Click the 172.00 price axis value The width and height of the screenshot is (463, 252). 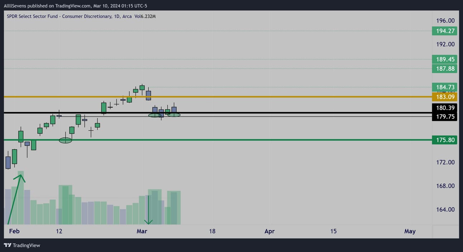445,162
